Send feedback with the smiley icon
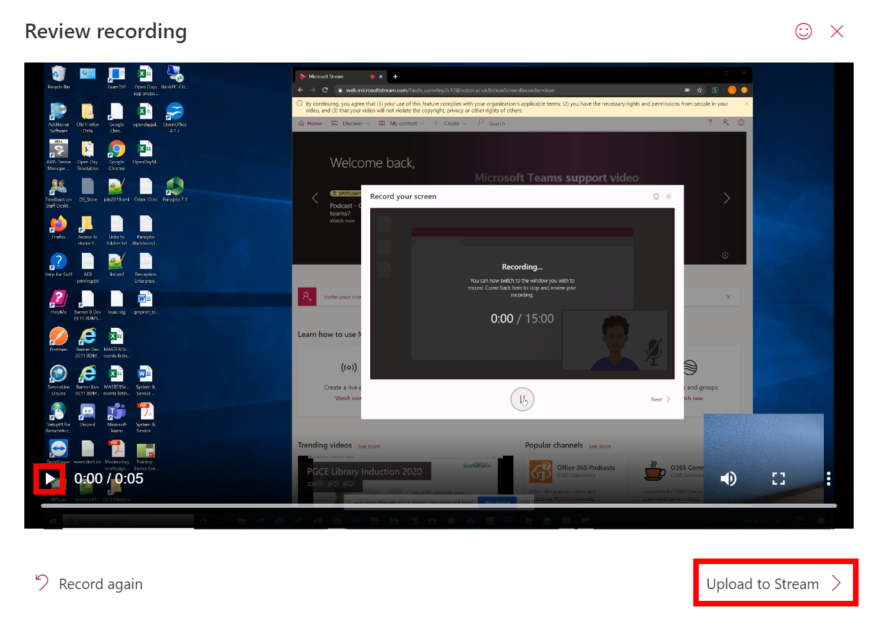 pyautogui.click(x=804, y=31)
